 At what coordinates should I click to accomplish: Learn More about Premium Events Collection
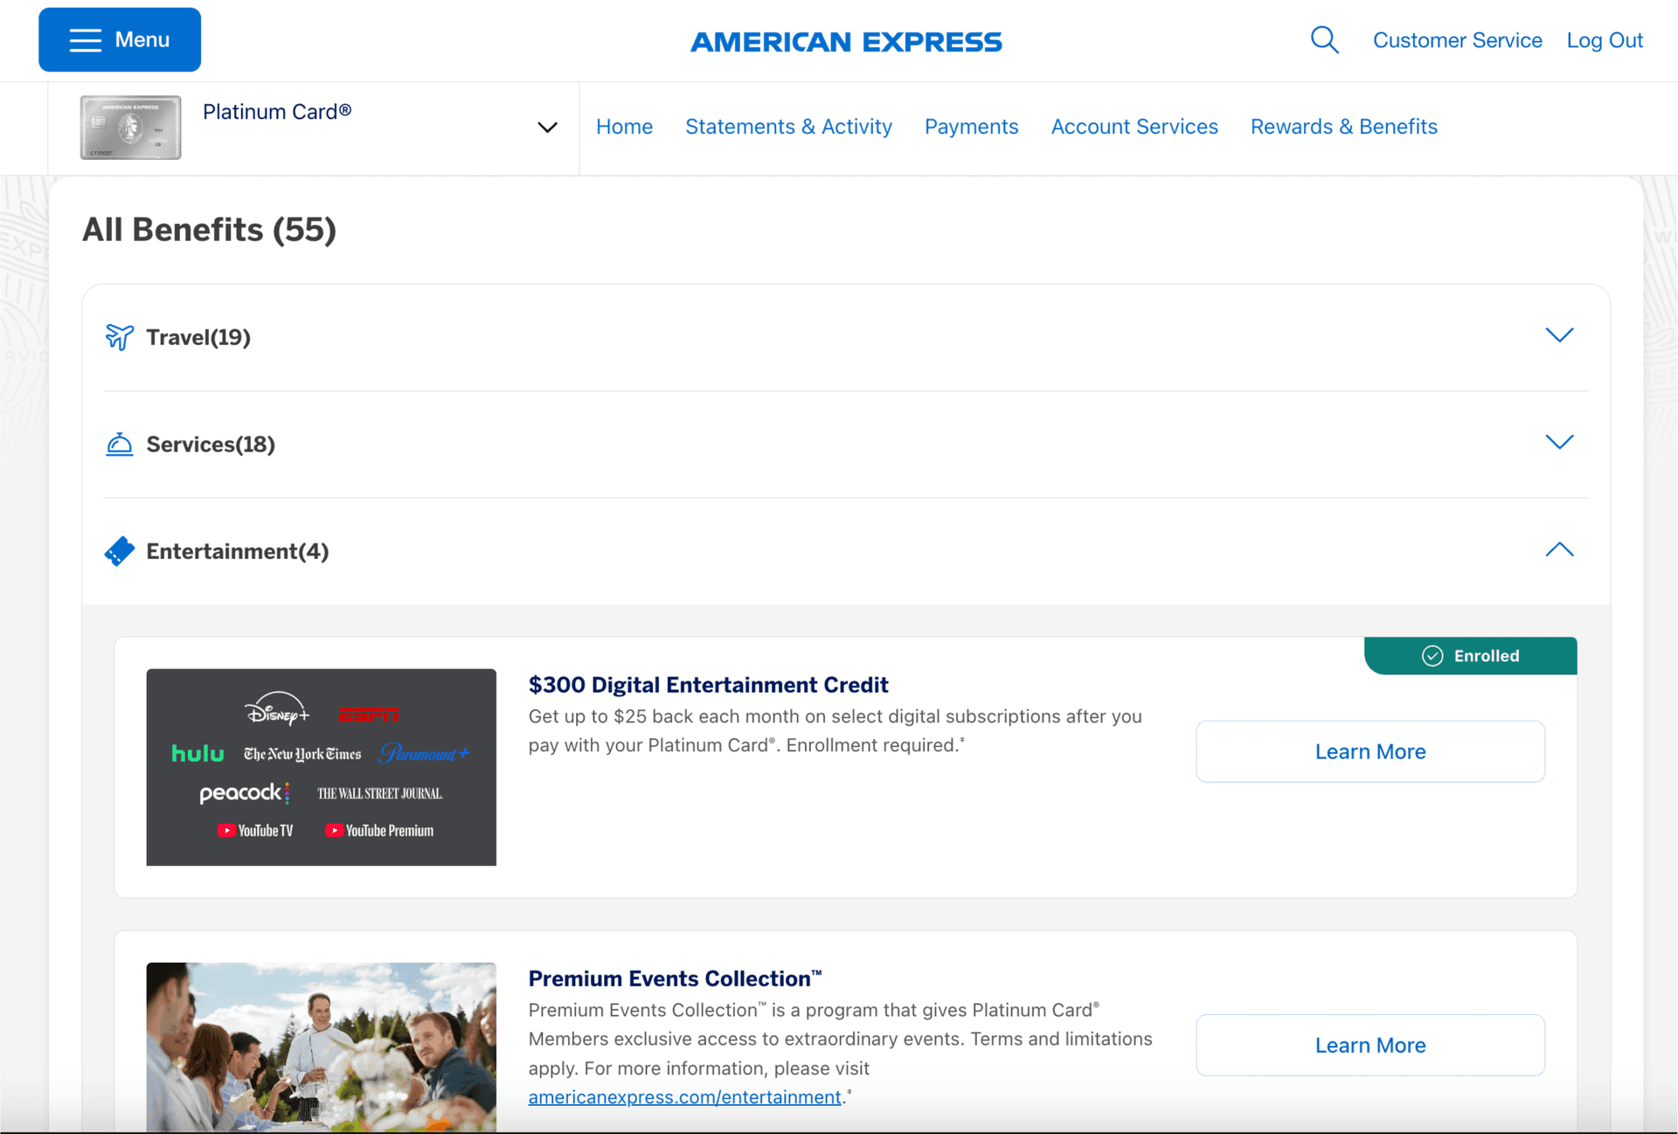pyautogui.click(x=1369, y=1045)
